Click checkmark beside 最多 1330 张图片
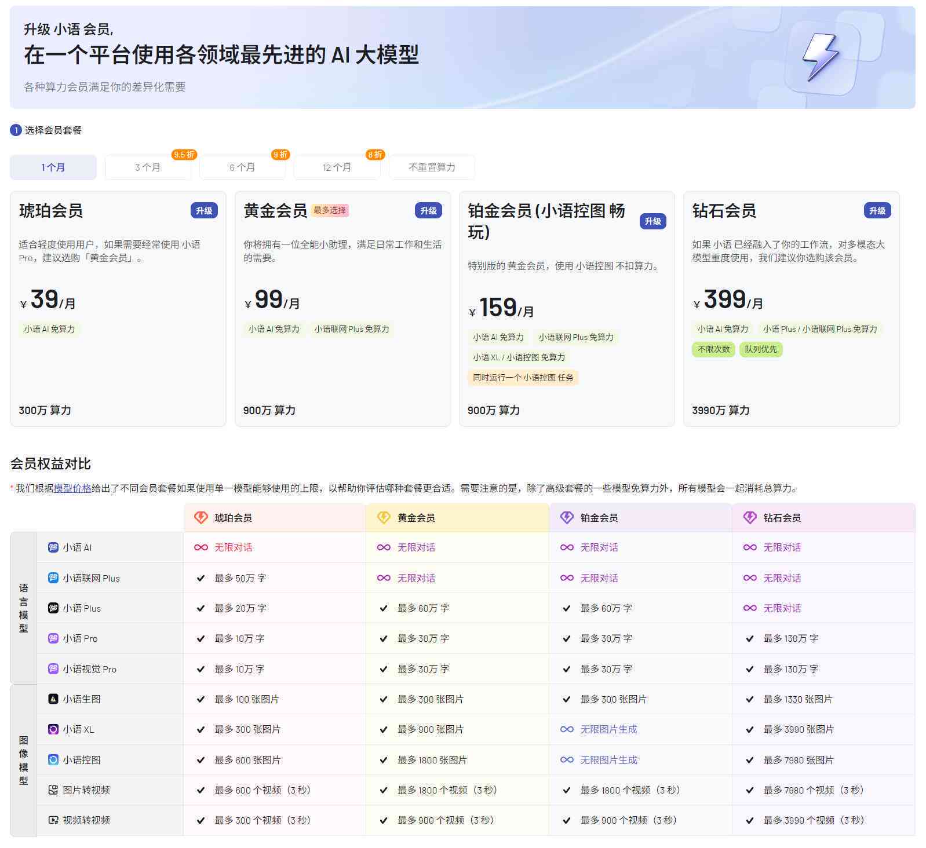The height and width of the screenshot is (848, 926). click(749, 699)
